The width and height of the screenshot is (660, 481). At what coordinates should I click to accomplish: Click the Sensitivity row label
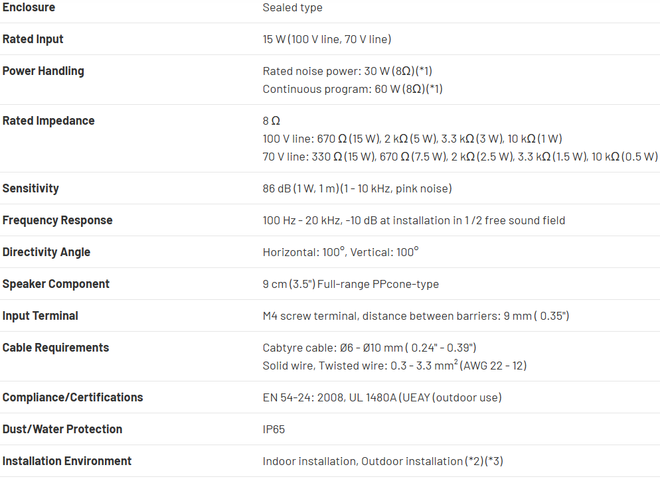(31, 188)
